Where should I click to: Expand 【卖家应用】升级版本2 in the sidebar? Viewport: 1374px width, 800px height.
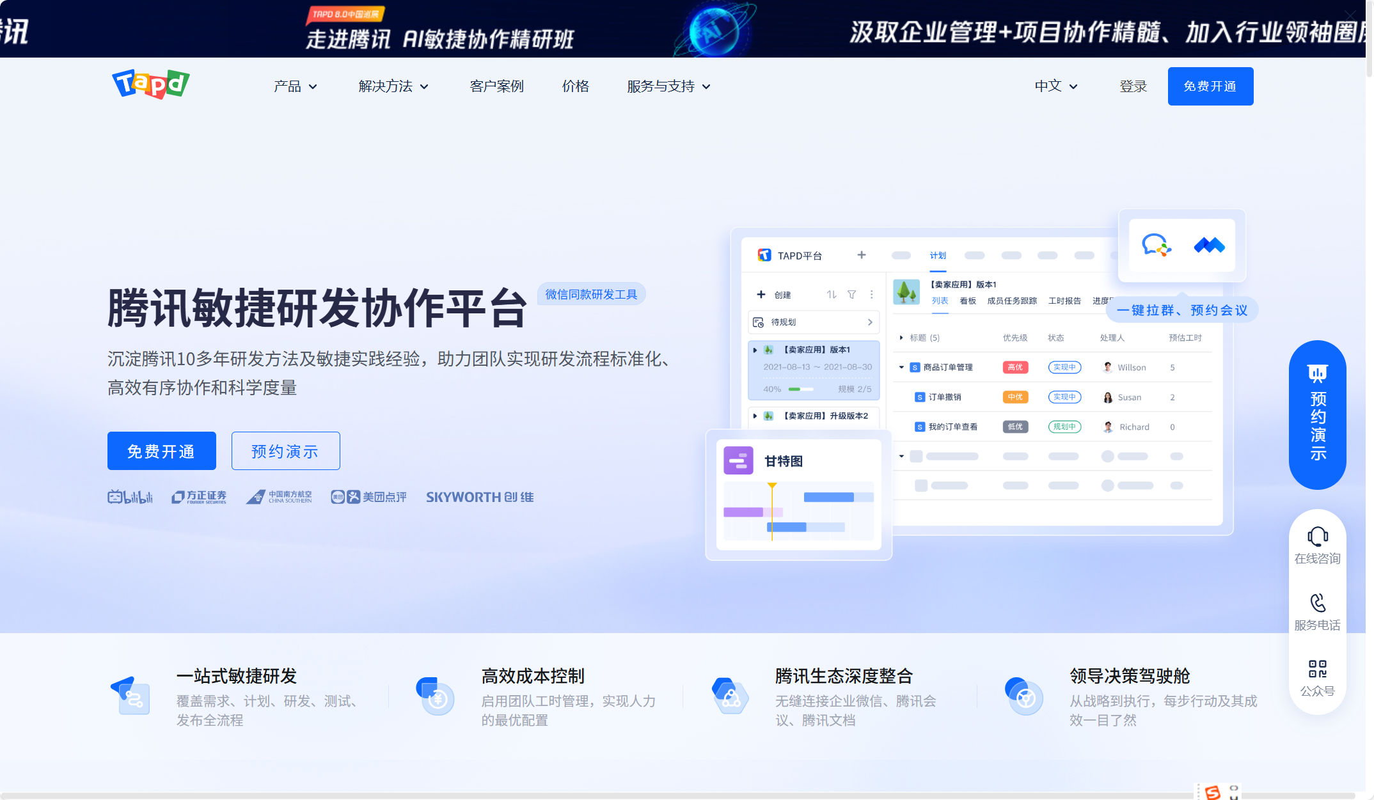[x=754, y=416]
